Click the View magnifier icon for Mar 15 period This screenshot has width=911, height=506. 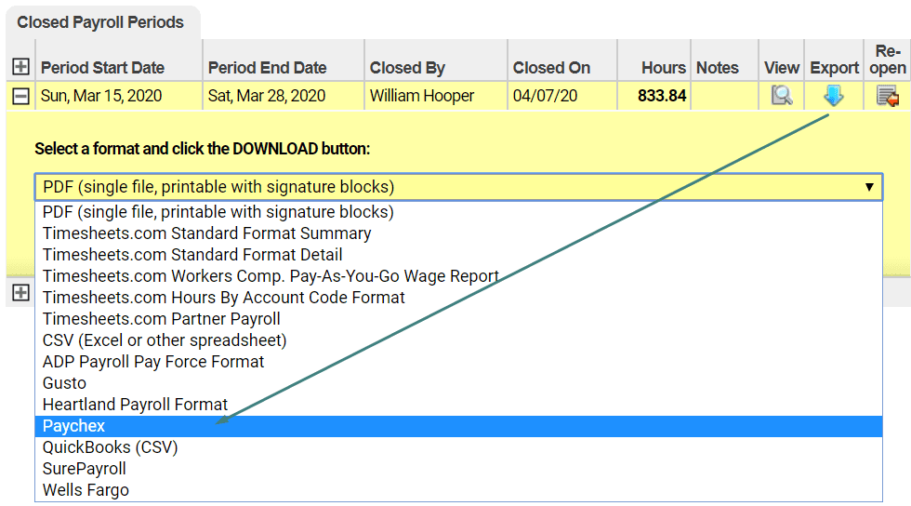click(x=782, y=96)
